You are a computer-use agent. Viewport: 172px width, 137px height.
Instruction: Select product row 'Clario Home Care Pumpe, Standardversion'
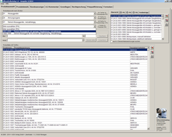tap(75, 84)
